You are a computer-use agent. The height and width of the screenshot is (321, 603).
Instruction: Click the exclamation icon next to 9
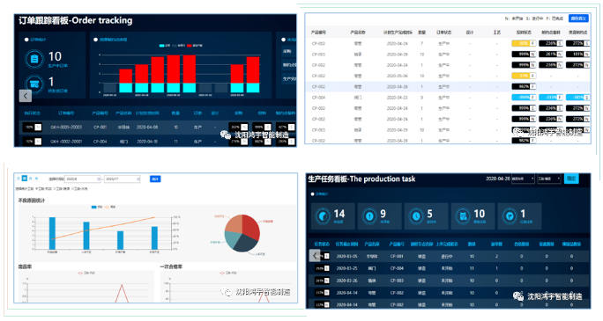coord(369,216)
